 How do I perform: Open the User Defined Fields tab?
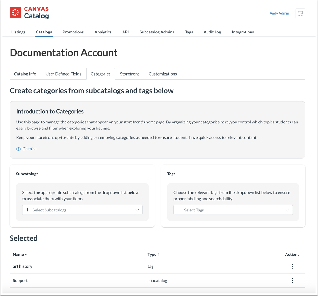tap(63, 74)
